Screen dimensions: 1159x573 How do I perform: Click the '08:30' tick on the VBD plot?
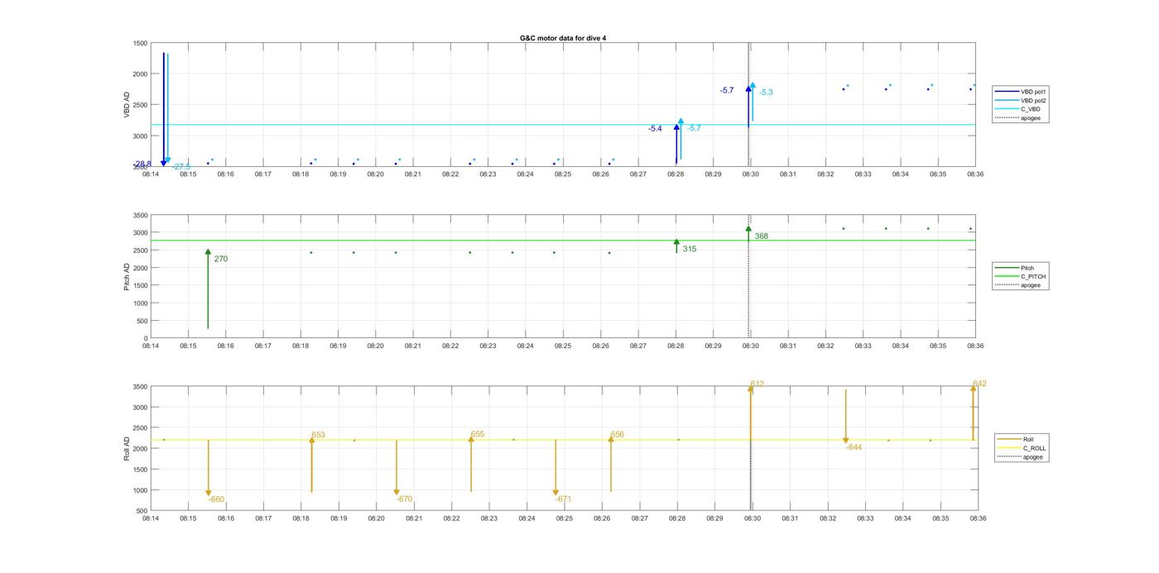pyautogui.click(x=751, y=174)
